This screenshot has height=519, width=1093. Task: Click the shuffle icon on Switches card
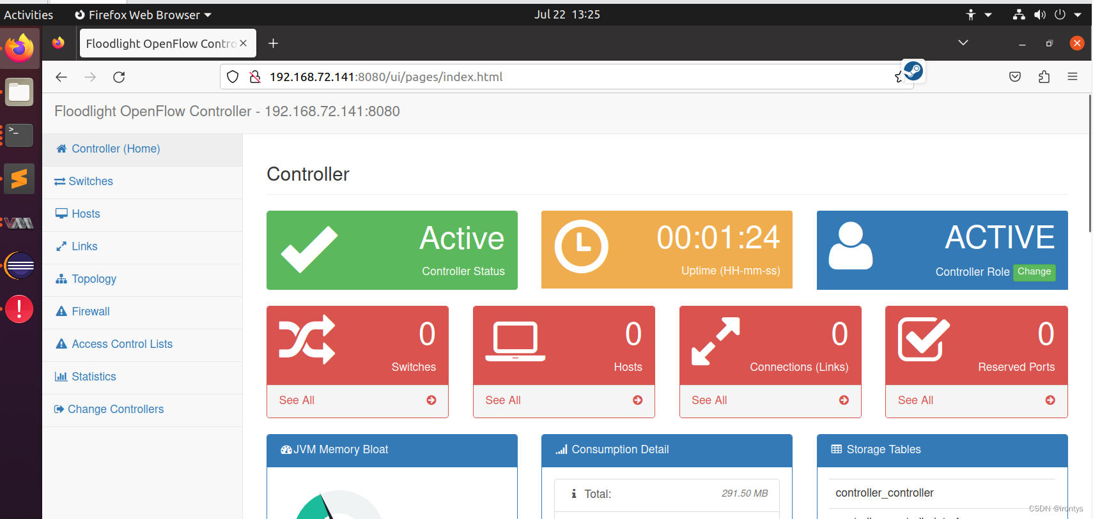point(307,340)
